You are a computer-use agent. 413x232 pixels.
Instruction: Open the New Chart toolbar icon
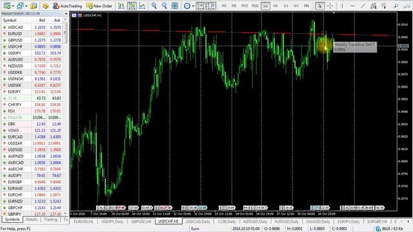click(7, 6)
